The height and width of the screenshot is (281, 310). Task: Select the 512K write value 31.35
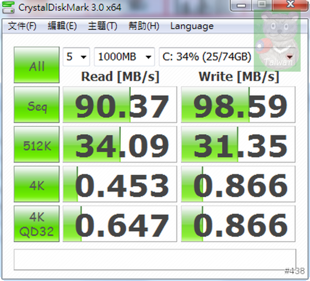tap(238, 144)
